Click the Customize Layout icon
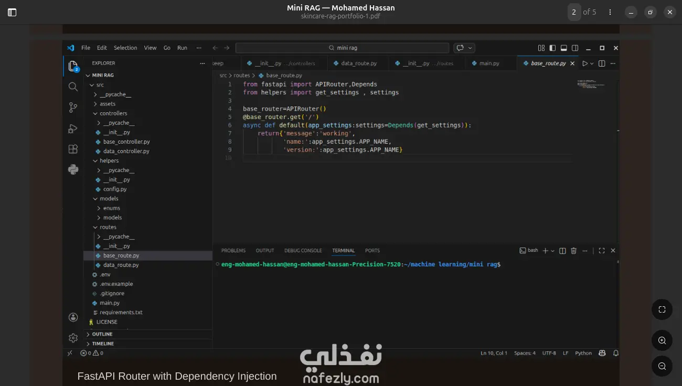 coord(541,48)
